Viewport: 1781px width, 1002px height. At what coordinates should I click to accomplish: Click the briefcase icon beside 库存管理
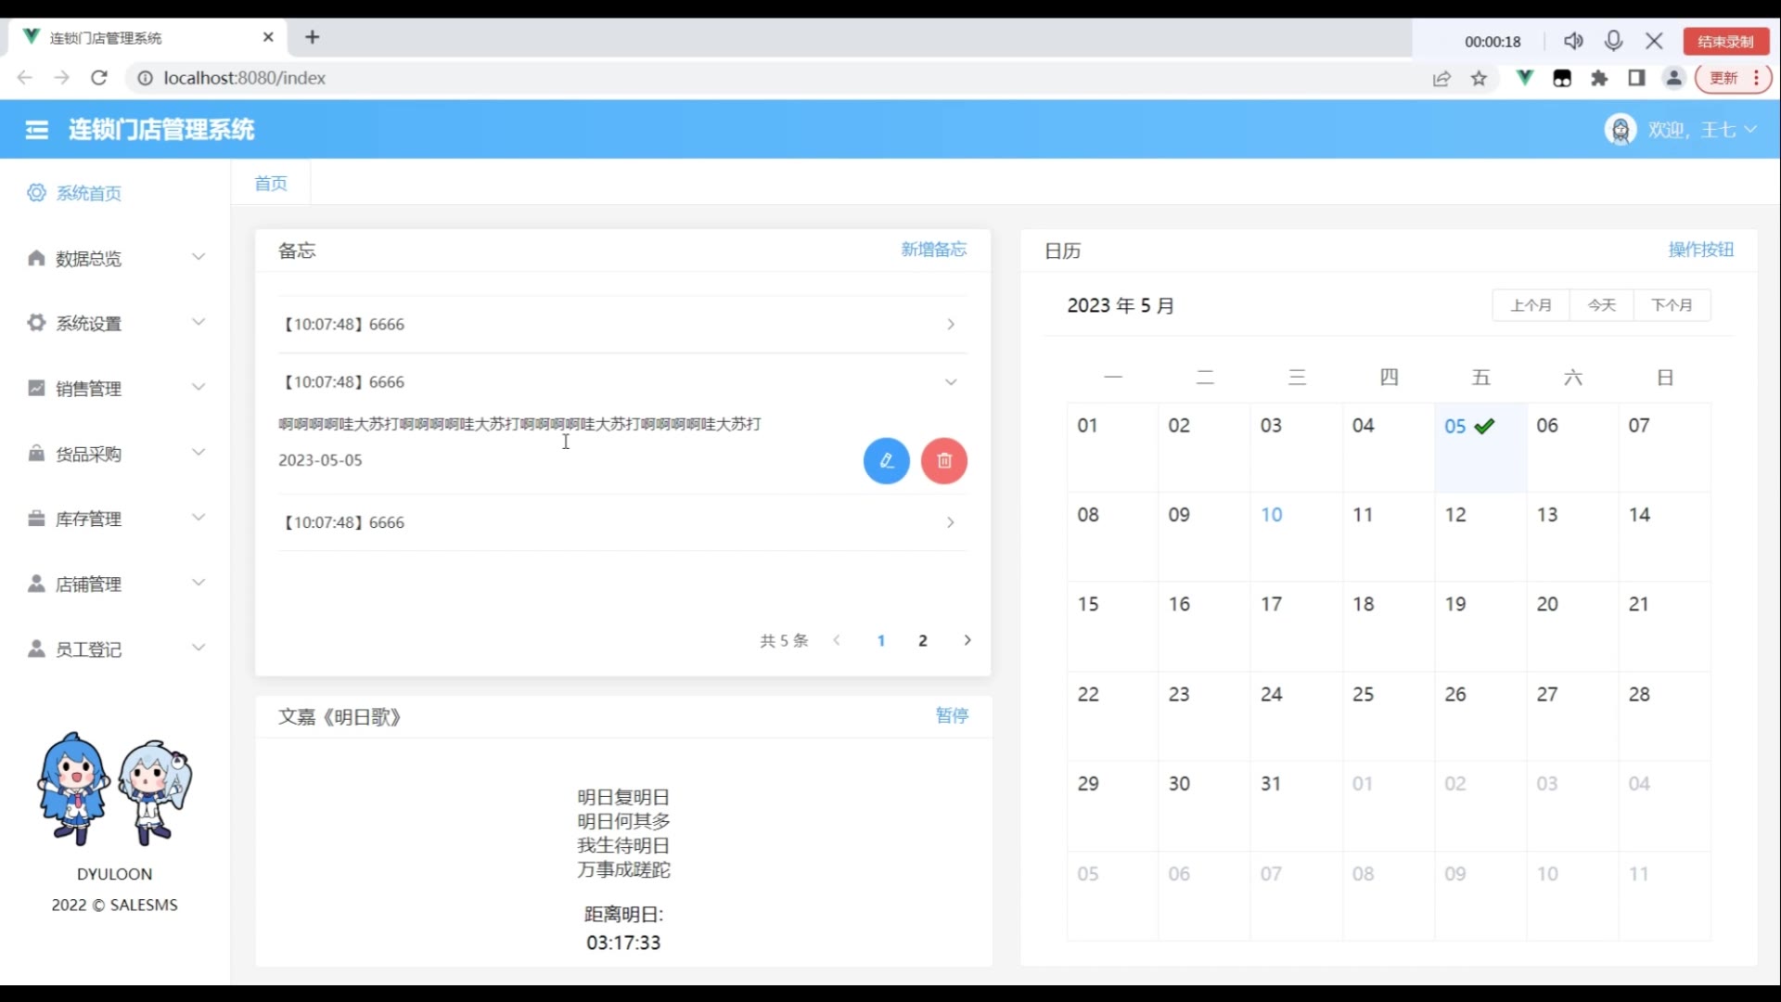[x=36, y=519]
